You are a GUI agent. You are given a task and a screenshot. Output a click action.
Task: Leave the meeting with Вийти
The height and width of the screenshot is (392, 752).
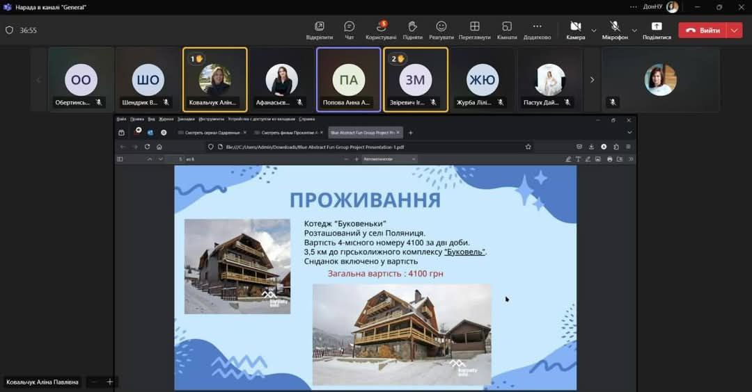point(703,30)
